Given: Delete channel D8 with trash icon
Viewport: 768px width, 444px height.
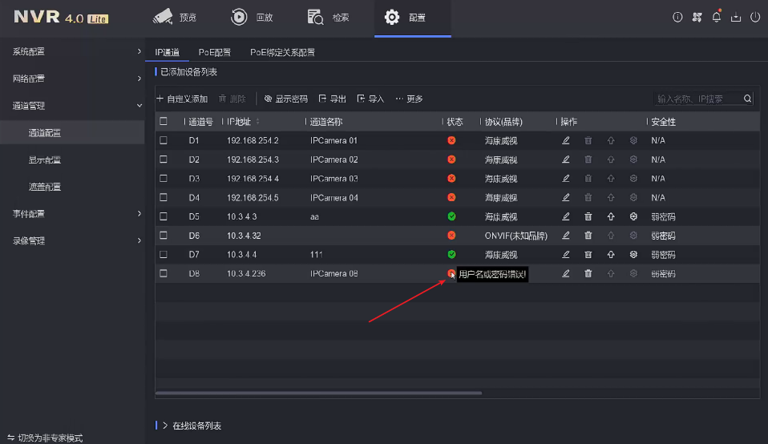Looking at the screenshot, I should pyautogui.click(x=588, y=273).
